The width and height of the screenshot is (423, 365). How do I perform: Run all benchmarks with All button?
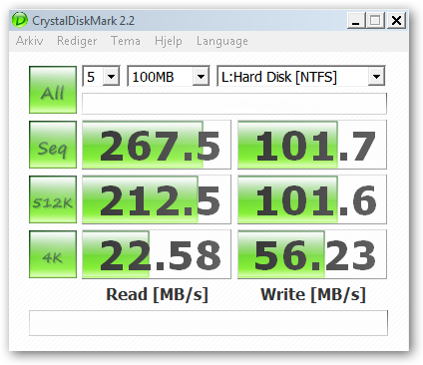pos(53,90)
